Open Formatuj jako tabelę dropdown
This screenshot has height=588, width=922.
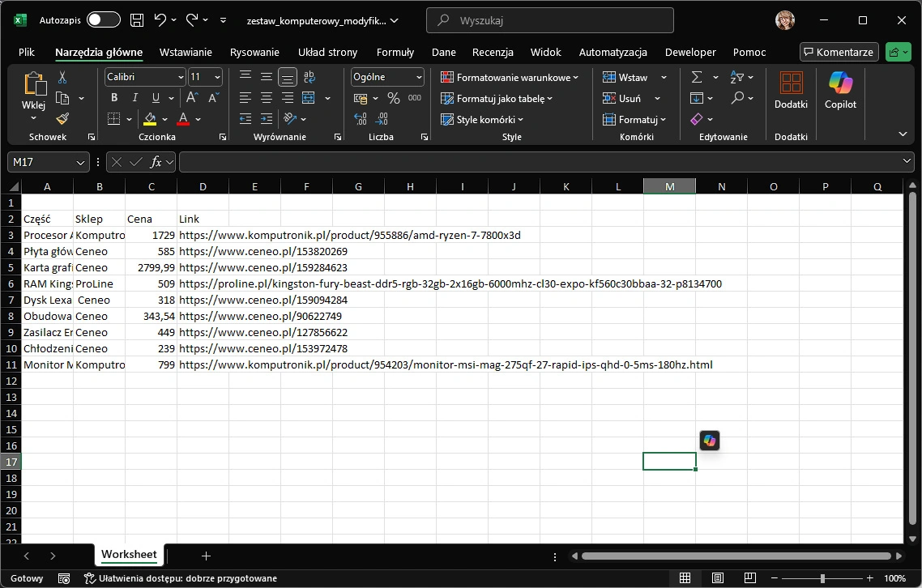coord(497,98)
